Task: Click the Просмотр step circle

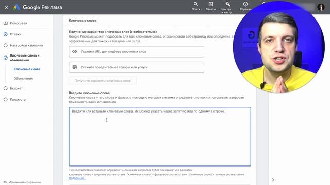Action: [x=6, y=99]
